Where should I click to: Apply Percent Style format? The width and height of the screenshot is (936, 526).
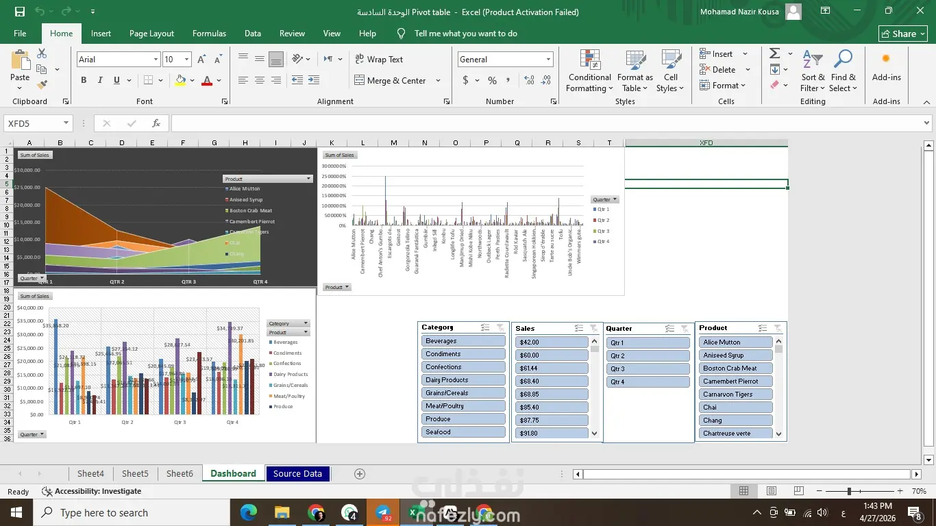(492, 80)
